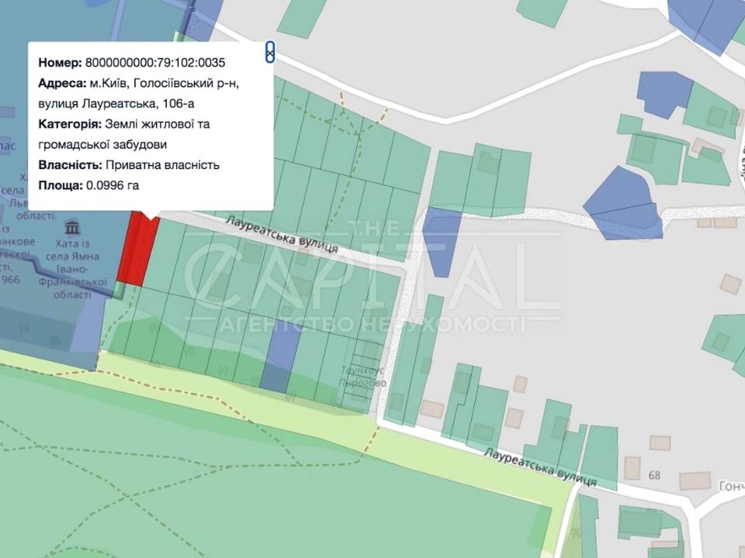
Task: Click the house number 68 label
Action: (x=654, y=475)
